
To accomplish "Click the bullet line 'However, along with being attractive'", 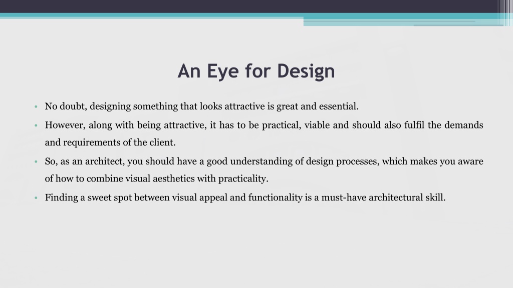I will coord(264,125).
